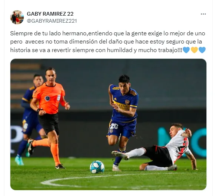Click the soccer ball in the photo

click(x=97, y=167)
